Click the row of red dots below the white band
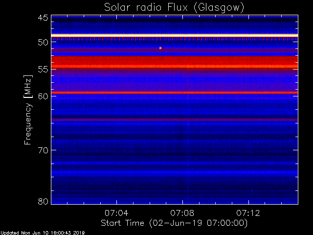Screen dimensions: 313x235 (175, 39)
